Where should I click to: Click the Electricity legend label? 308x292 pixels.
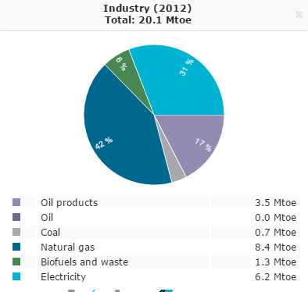click(x=63, y=277)
